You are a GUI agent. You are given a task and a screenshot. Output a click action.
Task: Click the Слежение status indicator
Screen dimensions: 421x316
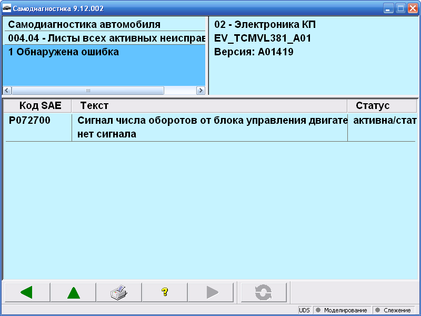pyautogui.click(x=394, y=310)
